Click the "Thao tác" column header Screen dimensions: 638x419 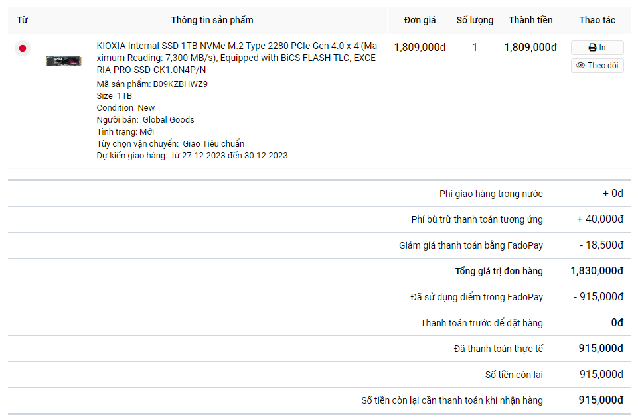pyautogui.click(x=598, y=20)
